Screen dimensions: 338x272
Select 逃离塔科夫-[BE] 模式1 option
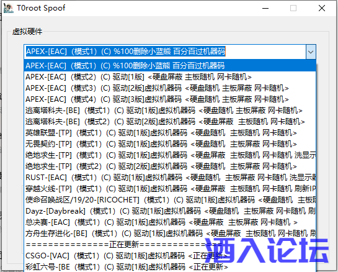pyautogui.click(x=170, y=111)
